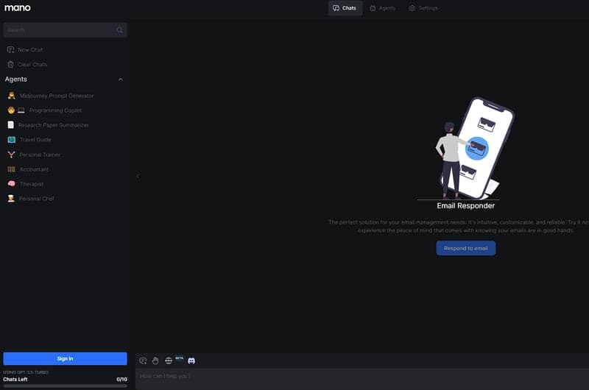
Task: Click the mano logo
Action: [x=17, y=8]
